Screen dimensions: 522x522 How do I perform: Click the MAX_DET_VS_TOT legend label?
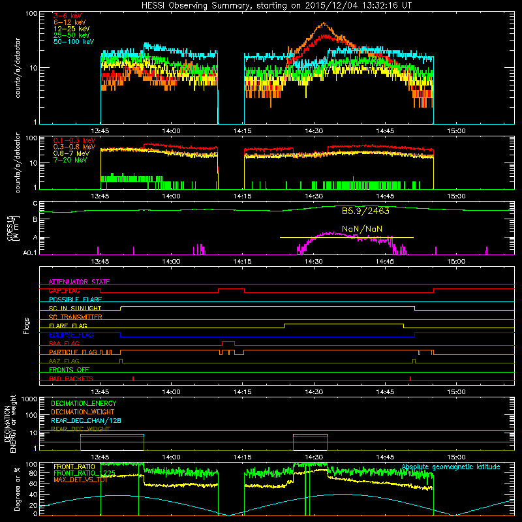[80, 480]
